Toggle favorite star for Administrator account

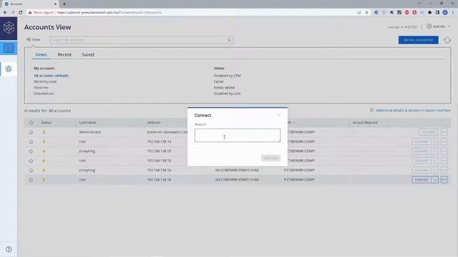[x=31, y=132]
